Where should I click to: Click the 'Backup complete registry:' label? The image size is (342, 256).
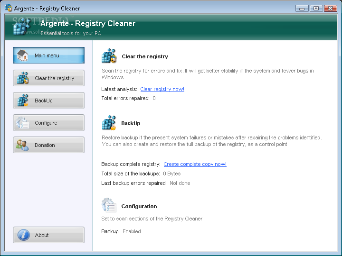pos(131,164)
